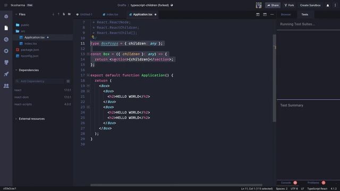
Task: Click the tkssharma workspace name
Action: (x=18, y=5)
